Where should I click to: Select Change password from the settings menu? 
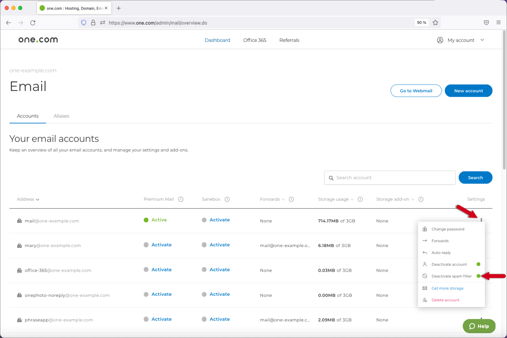[448, 229]
